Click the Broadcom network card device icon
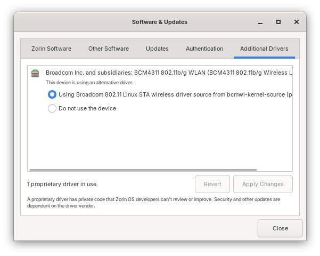The image size is (320, 256). (35, 73)
